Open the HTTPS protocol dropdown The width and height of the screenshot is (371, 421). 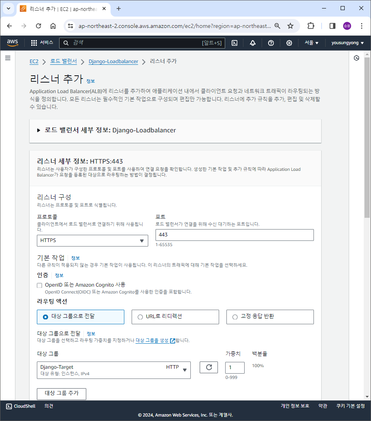click(x=92, y=240)
